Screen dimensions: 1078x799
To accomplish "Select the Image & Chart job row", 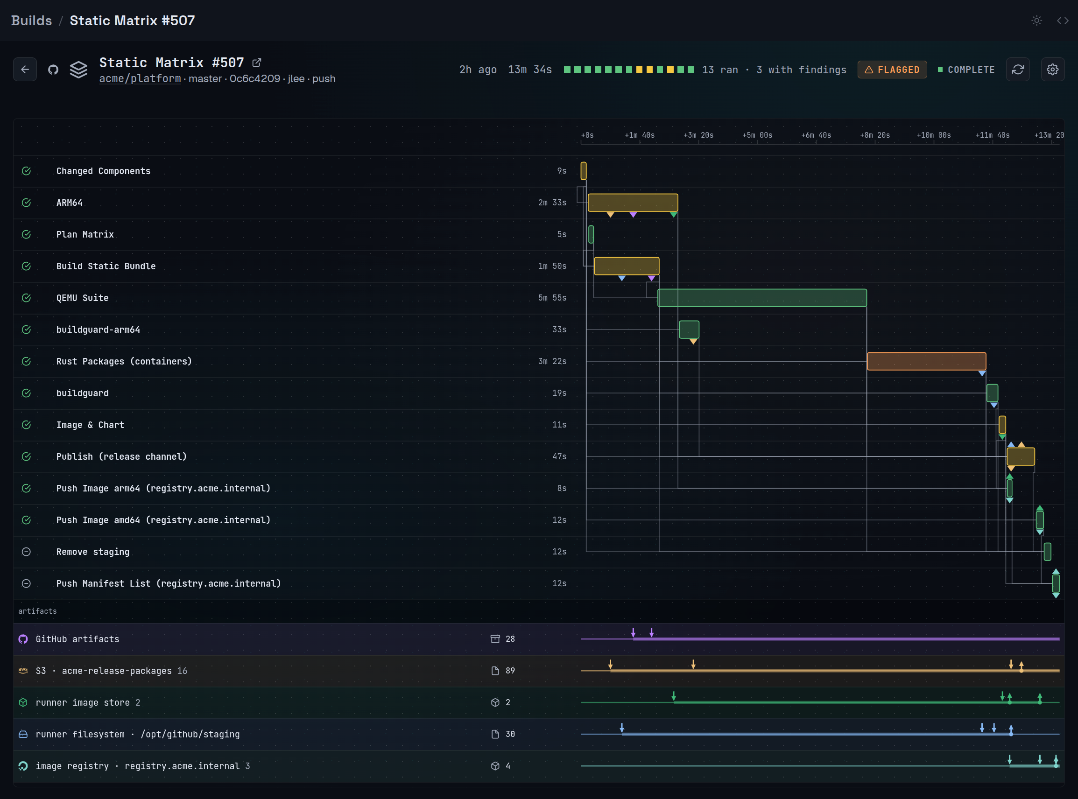I will tap(538, 425).
